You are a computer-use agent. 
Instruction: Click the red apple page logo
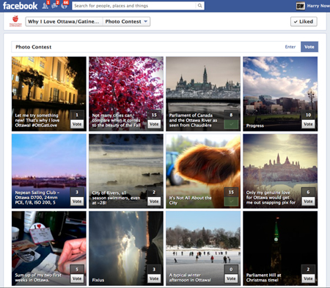15,21
